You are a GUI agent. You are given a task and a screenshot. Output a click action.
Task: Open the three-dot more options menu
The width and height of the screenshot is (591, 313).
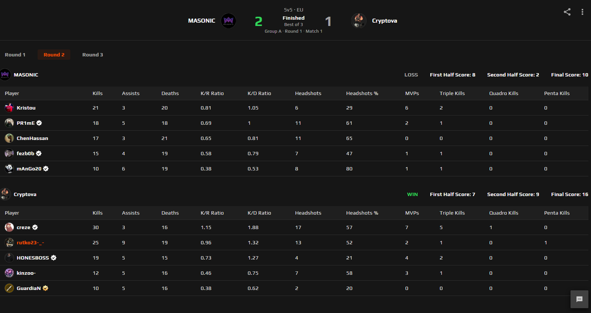[x=582, y=12]
